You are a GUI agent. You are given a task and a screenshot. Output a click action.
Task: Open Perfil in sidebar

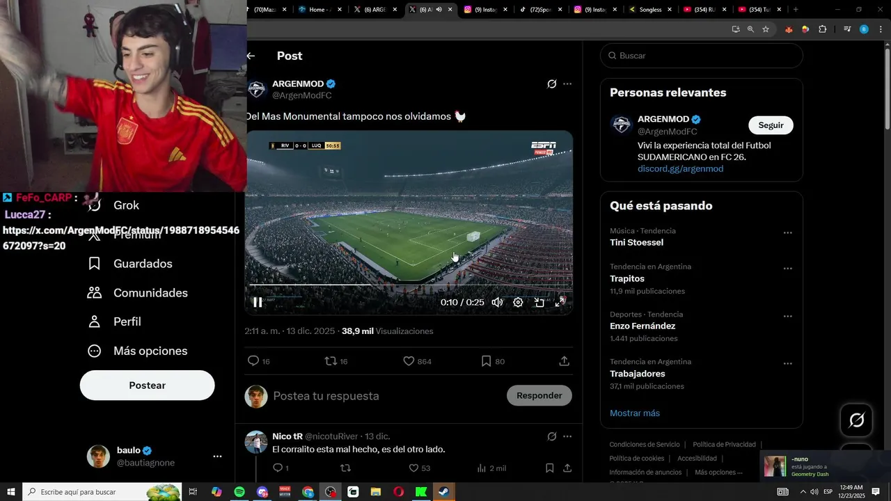[115, 321]
